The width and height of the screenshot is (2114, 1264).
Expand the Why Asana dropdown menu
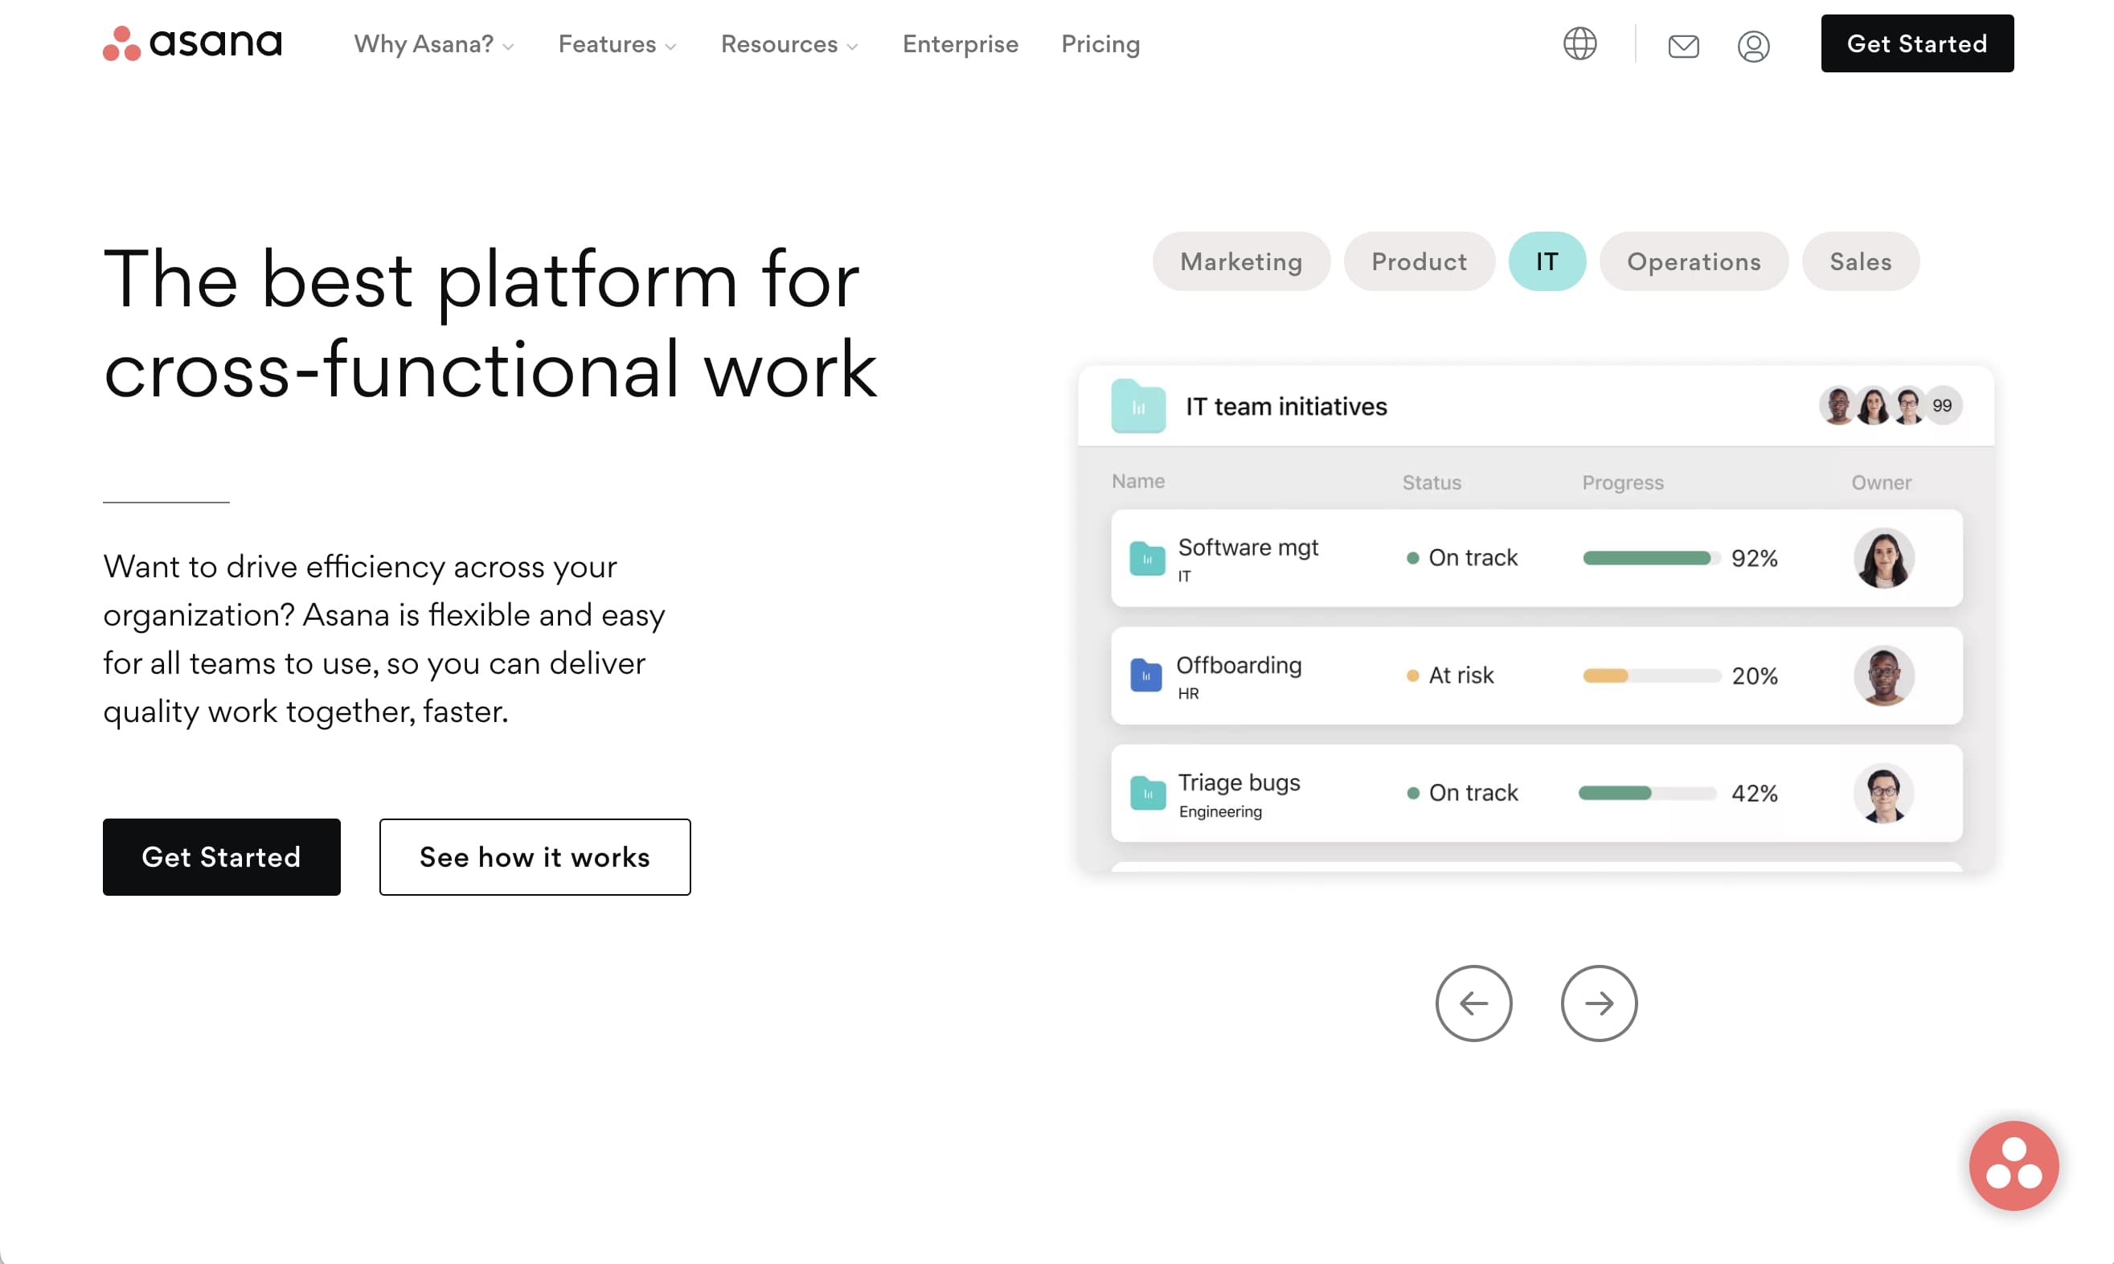coord(435,42)
